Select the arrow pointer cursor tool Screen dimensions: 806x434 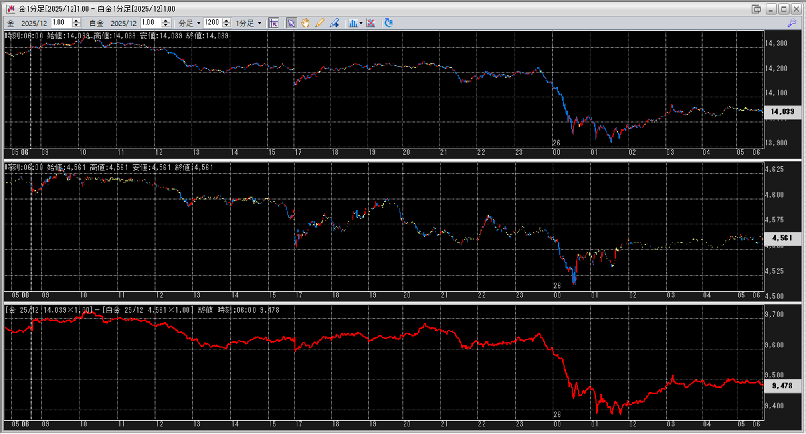click(x=291, y=23)
